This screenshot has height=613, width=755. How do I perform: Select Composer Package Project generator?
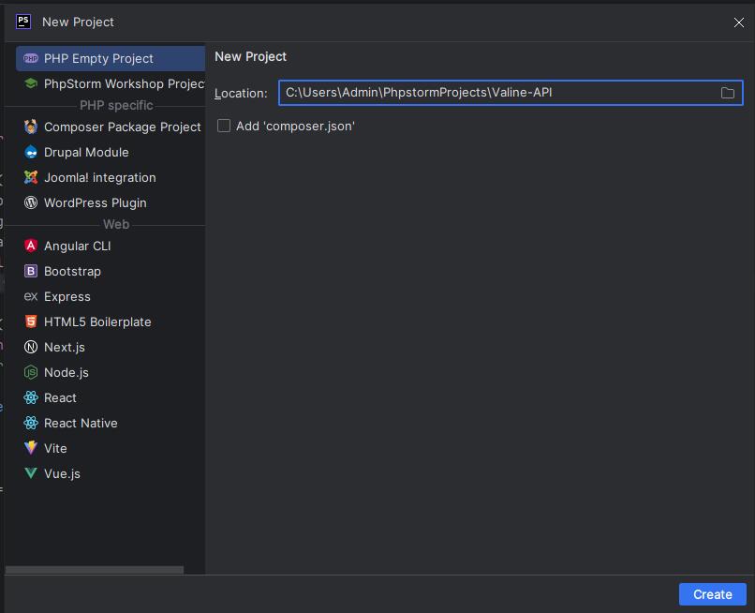click(x=111, y=127)
